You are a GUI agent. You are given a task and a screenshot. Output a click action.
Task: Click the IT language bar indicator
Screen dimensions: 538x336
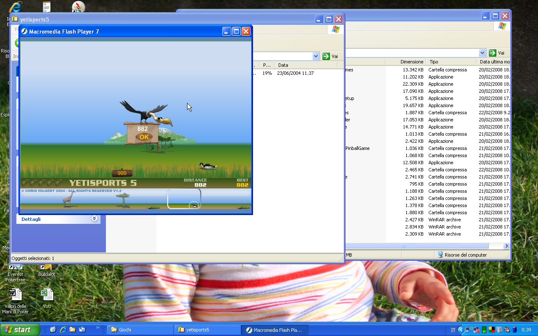point(453,330)
